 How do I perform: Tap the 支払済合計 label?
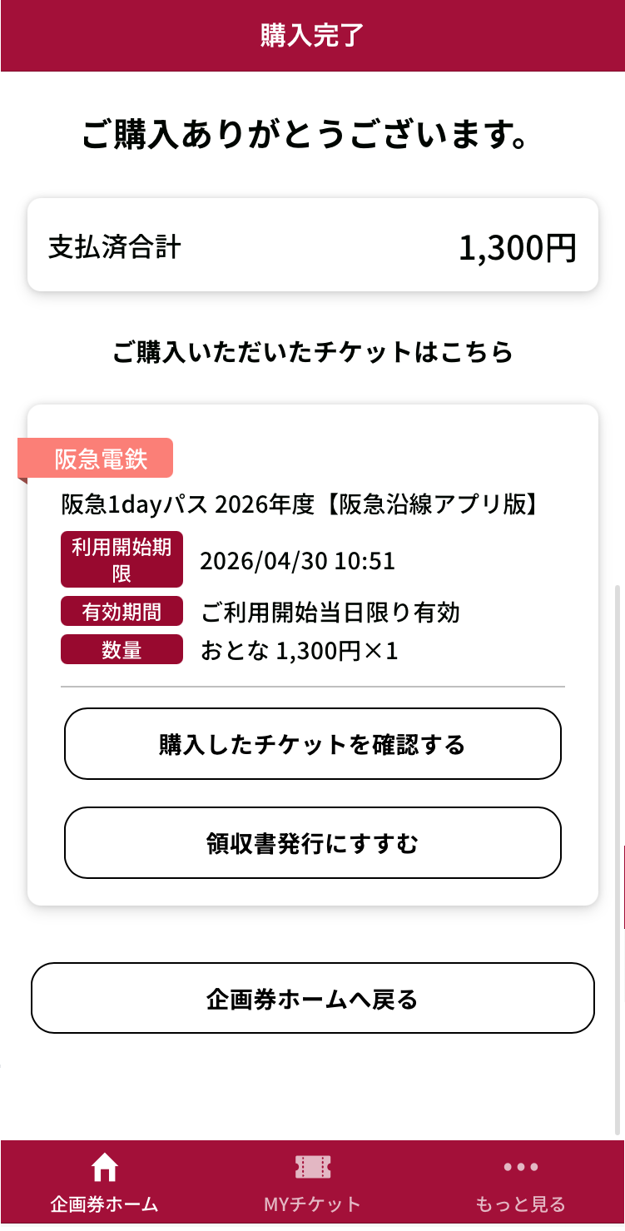click(x=115, y=247)
